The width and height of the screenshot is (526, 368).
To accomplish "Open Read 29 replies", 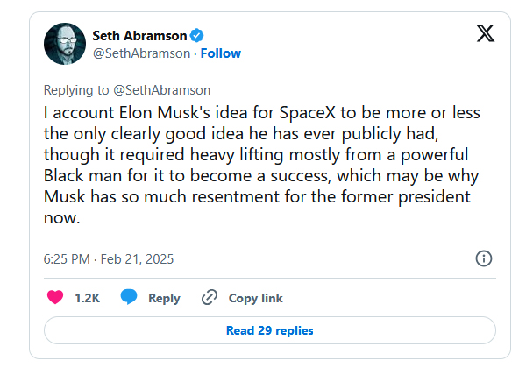I will coord(269,330).
